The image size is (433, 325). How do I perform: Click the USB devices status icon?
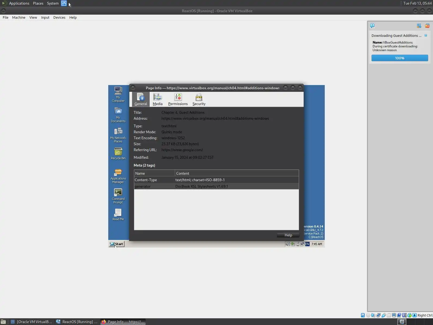pos(383,315)
